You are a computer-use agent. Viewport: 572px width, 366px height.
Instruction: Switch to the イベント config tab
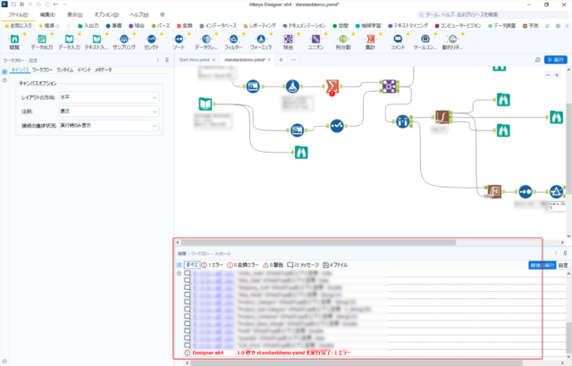(84, 70)
